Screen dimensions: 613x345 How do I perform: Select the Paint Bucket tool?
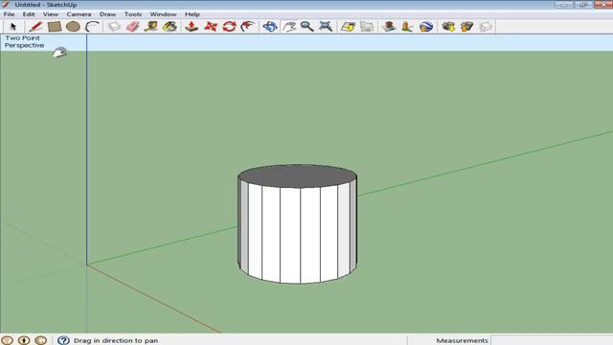(x=170, y=27)
